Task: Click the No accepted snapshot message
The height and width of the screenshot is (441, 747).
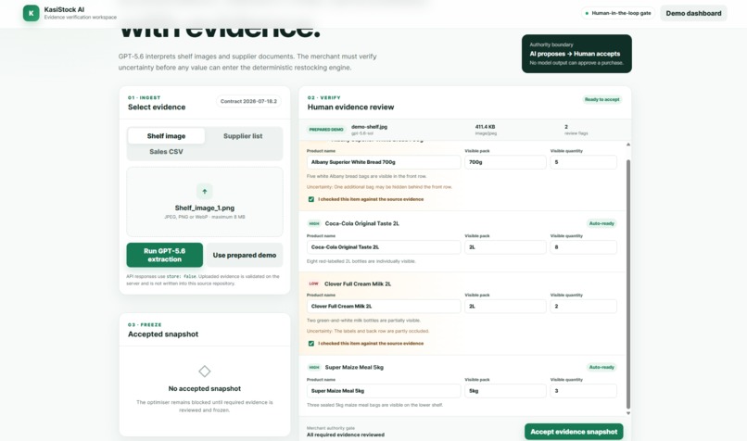Action: 205,388
